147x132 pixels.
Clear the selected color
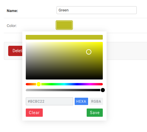pyautogui.click(x=34, y=113)
